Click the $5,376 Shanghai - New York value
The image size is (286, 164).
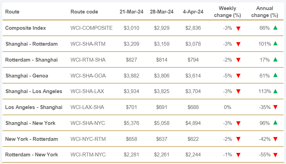coord(131,123)
